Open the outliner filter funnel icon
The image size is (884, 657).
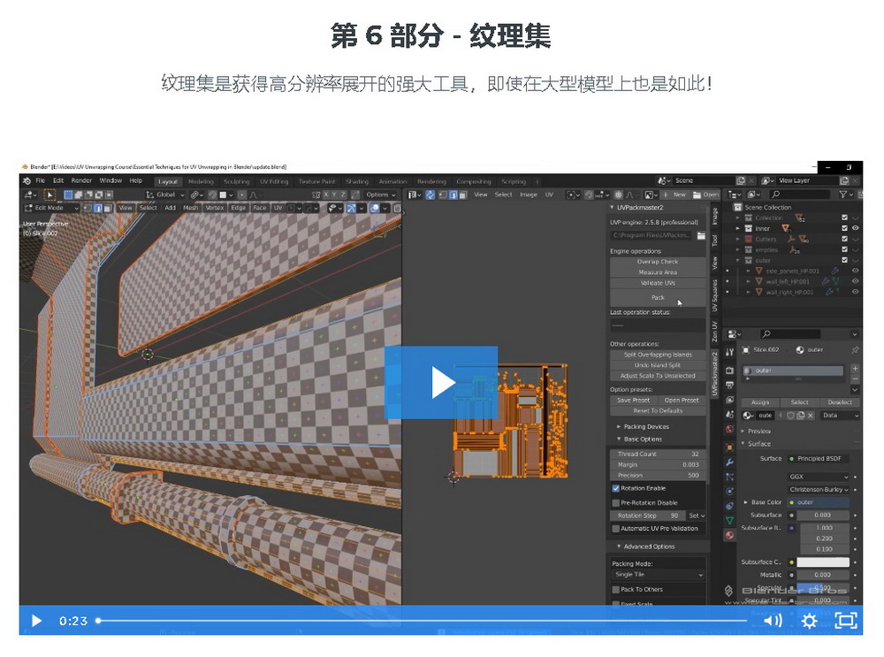[x=843, y=195]
